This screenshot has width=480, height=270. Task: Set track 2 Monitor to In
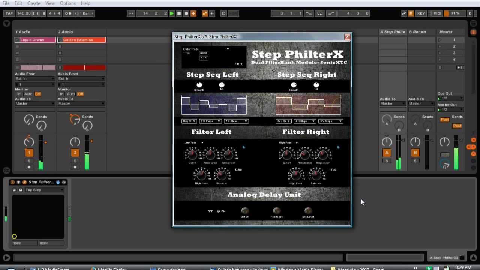[x=61, y=94]
